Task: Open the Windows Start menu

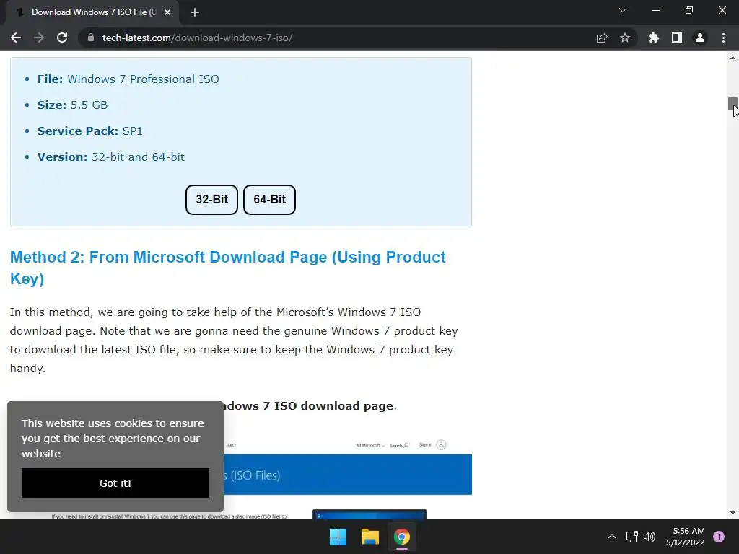Action: [x=338, y=537]
